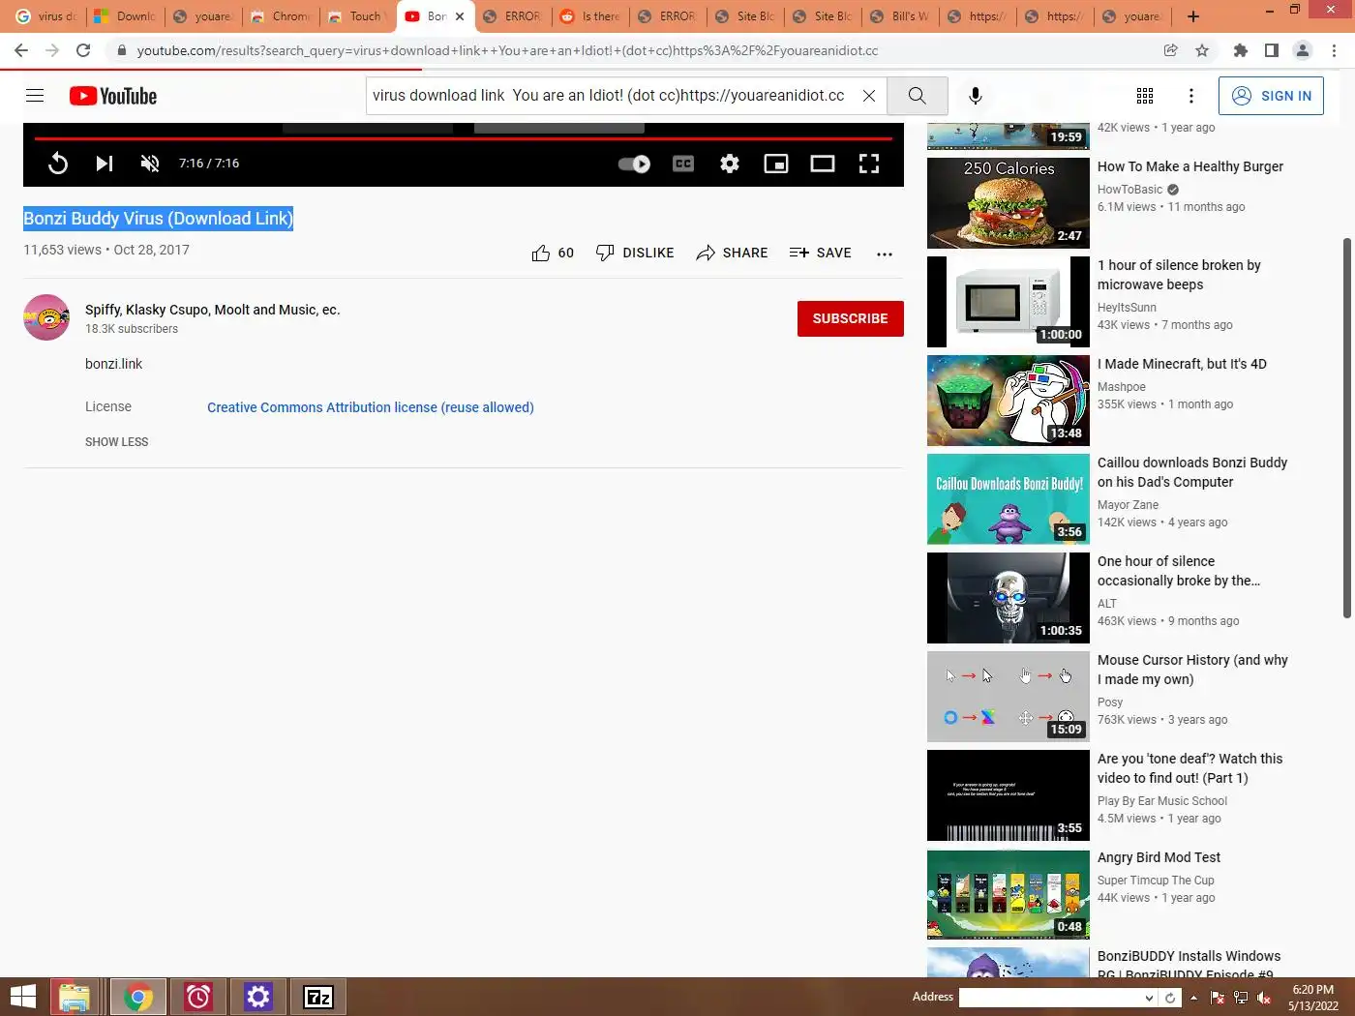
Task: Toggle the autoplay switch in player
Action: [x=635, y=164]
